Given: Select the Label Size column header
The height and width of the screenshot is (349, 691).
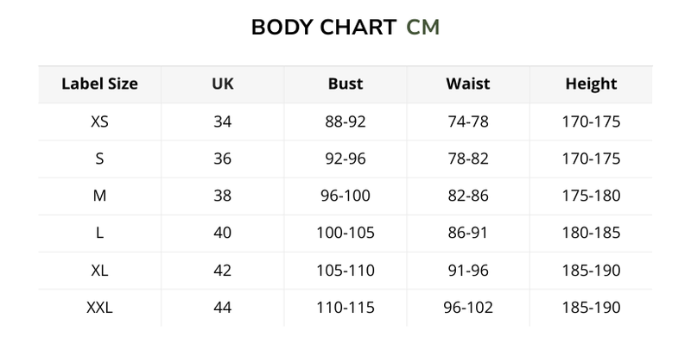Looking at the screenshot, I should coord(99,84).
